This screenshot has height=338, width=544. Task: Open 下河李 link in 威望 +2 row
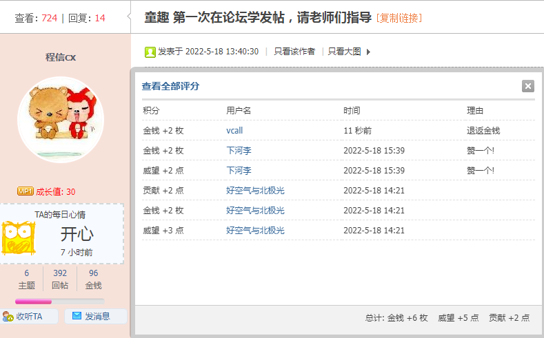[239, 170]
